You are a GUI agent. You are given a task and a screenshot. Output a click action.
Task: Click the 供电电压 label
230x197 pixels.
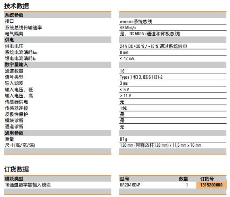[14, 46]
